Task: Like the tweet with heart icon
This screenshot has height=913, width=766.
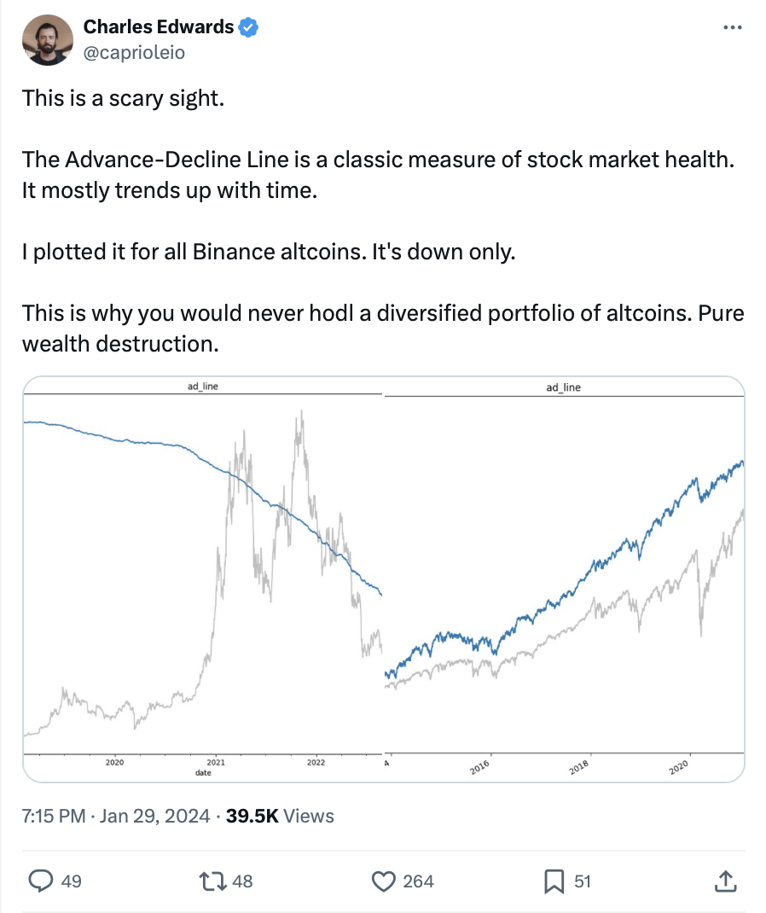Action: [x=384, y=881]
